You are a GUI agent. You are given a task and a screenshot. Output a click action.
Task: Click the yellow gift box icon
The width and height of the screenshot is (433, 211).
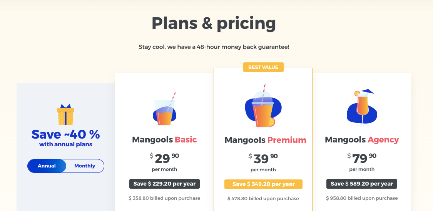(65, 115)
